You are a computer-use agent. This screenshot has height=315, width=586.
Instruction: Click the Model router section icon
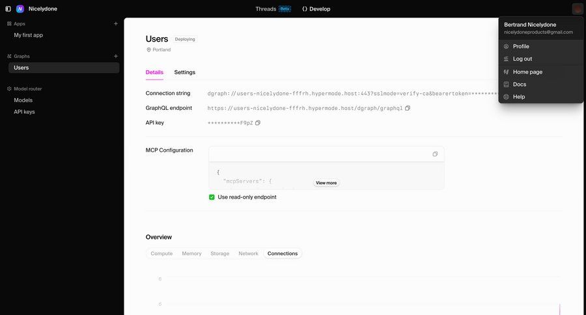click(9, 89)
